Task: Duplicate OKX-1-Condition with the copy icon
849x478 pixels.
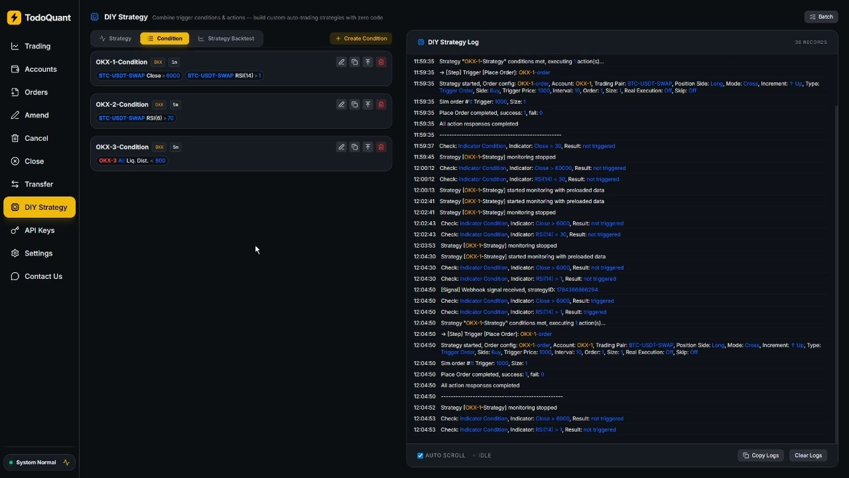Action: tap(354, 62)
